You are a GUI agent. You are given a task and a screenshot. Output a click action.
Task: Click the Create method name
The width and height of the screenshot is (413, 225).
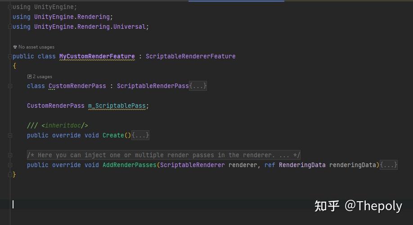coord(113,135)
